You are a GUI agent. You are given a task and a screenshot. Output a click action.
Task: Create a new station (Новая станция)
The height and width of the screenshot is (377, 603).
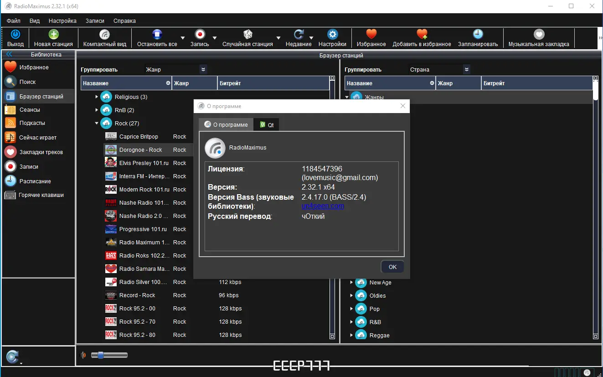click(x=53, y=38)
